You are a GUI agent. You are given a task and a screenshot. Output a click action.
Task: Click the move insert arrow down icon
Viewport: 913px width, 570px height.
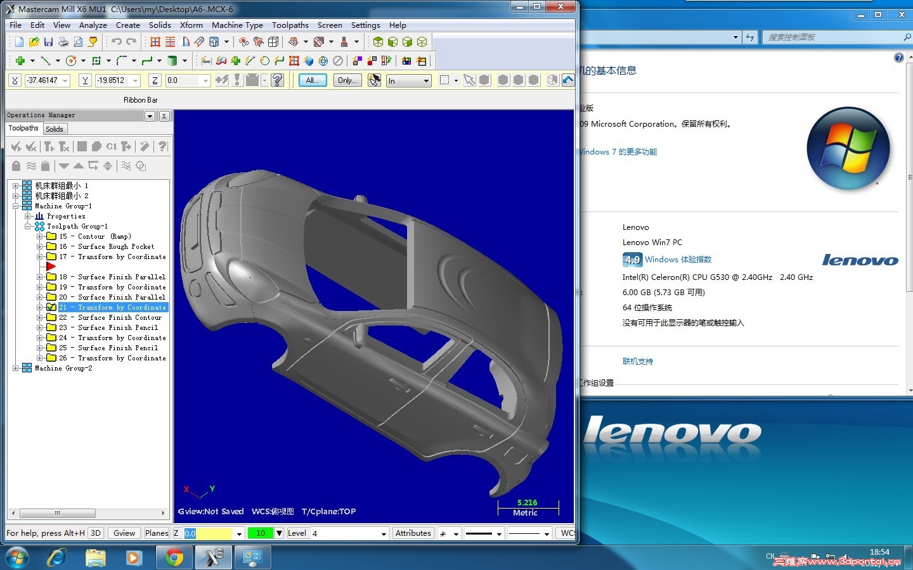point(64,166)
